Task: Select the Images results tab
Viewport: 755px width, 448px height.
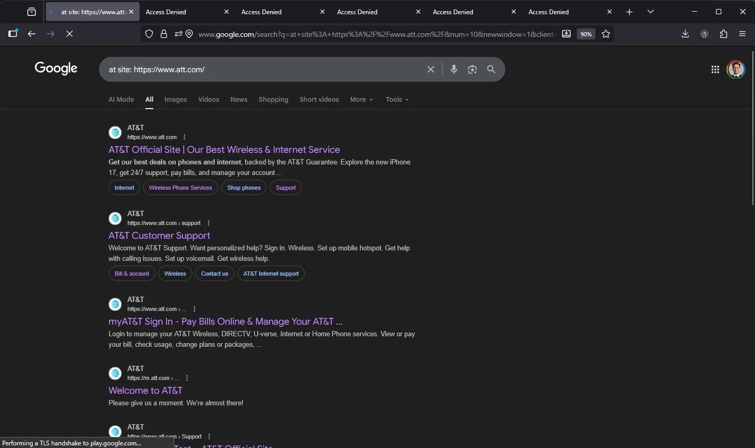Action: point(175,100)
